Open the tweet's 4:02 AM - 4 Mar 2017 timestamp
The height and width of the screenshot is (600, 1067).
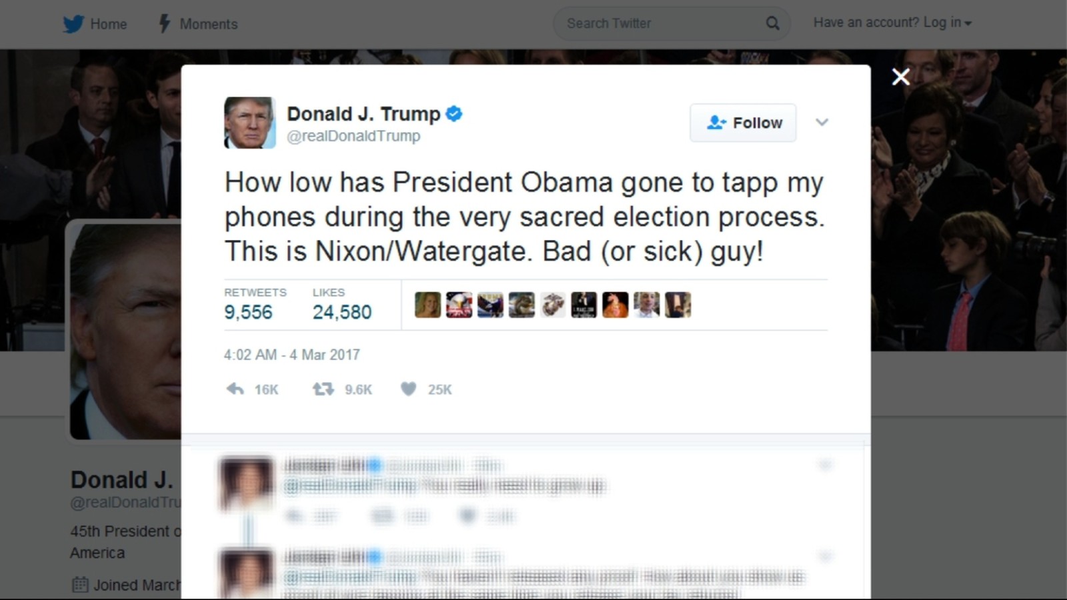click(x=291, y=355)
